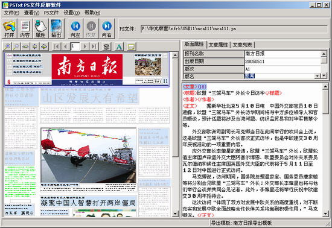332x228 pixels.
Task: Switch to the 文章属性 tab
Action: 218,45
